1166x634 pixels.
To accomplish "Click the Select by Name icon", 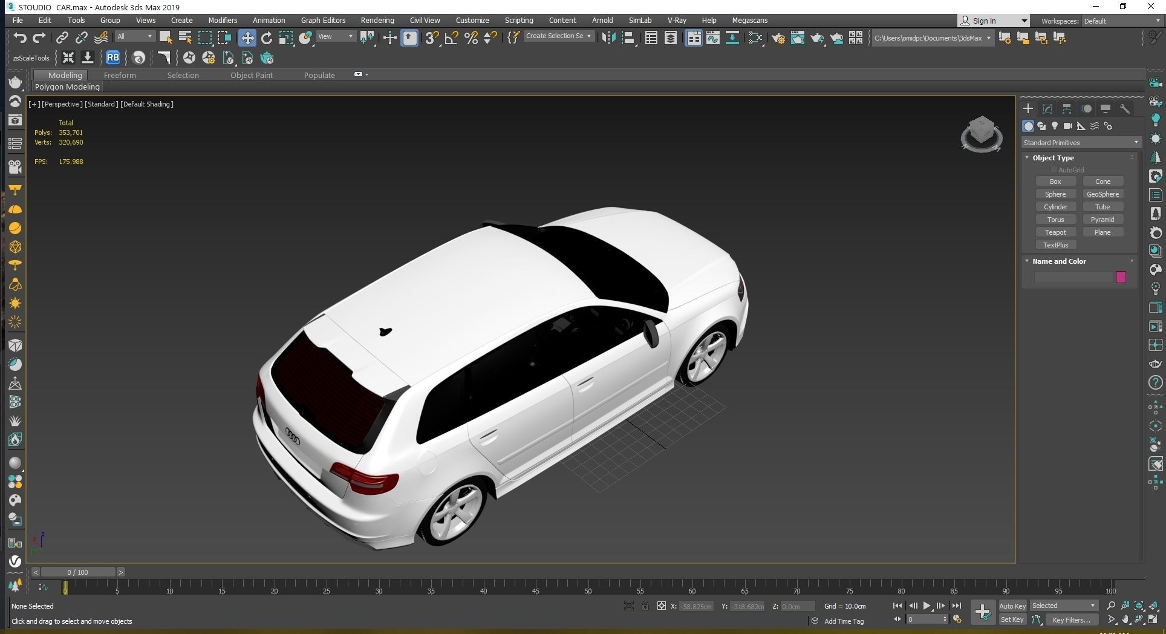I will click(185, 38).
